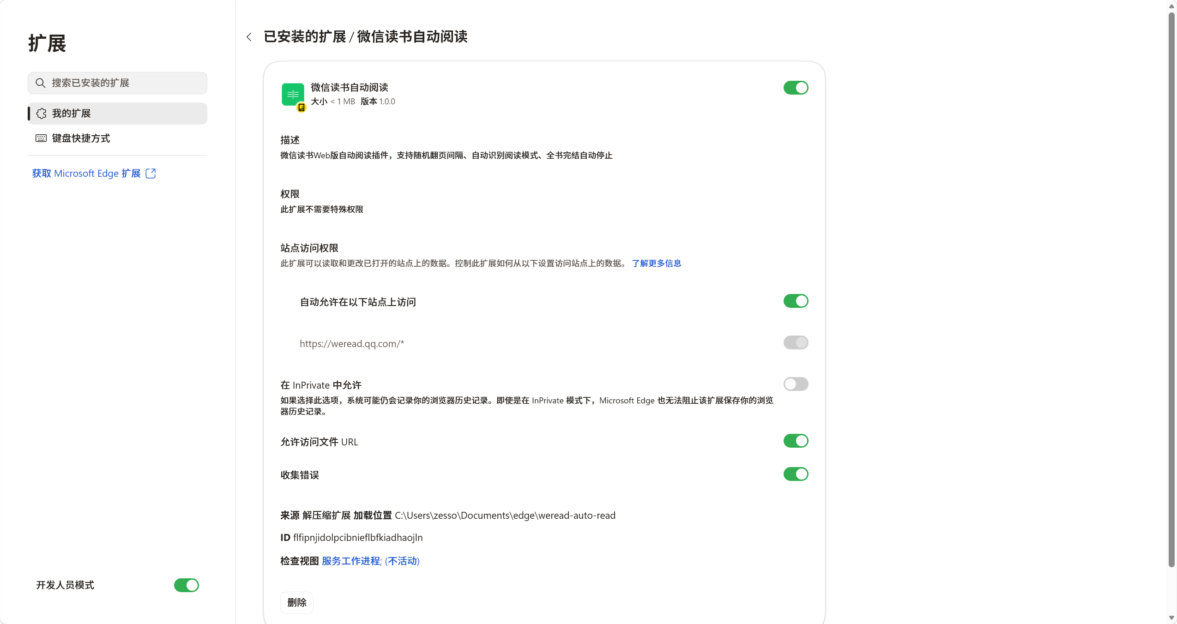Screen dimensions: 1177x624
Task: Click the keyboard icon beside 键盘快捷方式
Action: [41, 138]
